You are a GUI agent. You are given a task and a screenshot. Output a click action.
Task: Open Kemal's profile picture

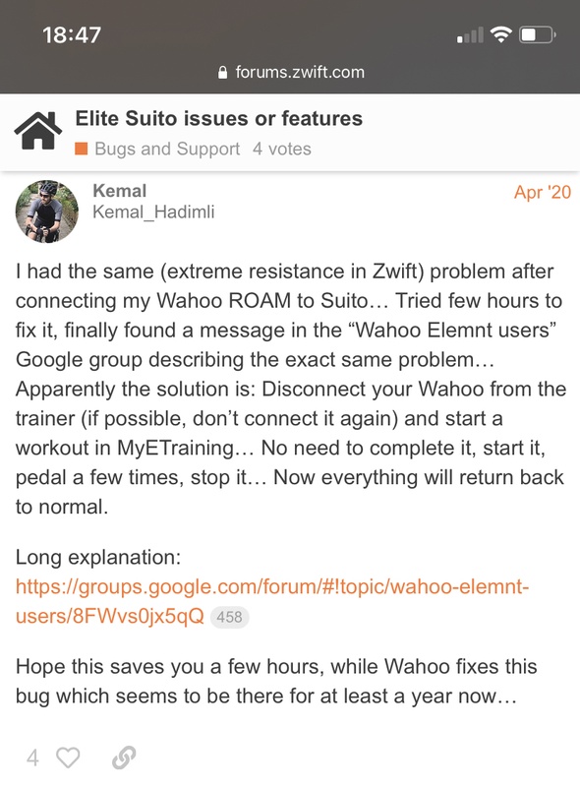pyautogui.click(x=46, y=212)
